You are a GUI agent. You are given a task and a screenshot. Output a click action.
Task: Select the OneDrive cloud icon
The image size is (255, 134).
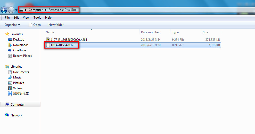[10, 50]
